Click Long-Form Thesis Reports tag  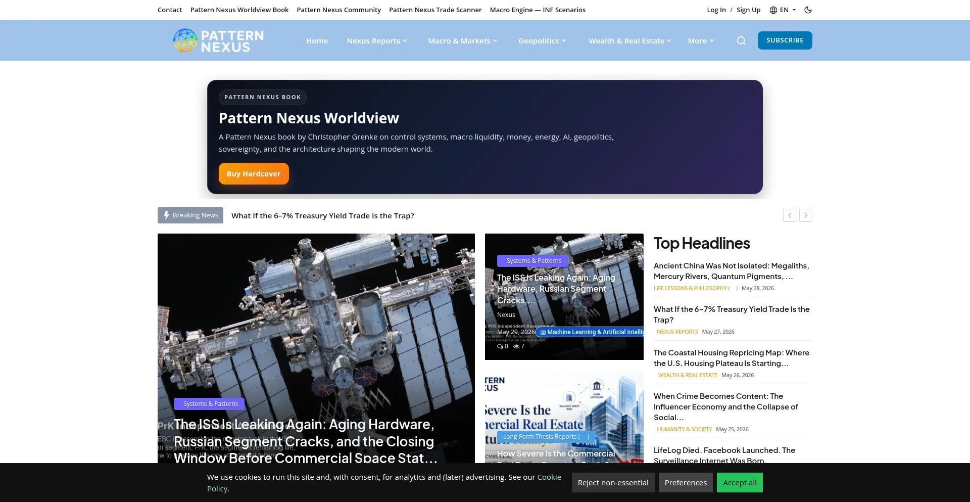pyautogui.click(x=546, y=437)
